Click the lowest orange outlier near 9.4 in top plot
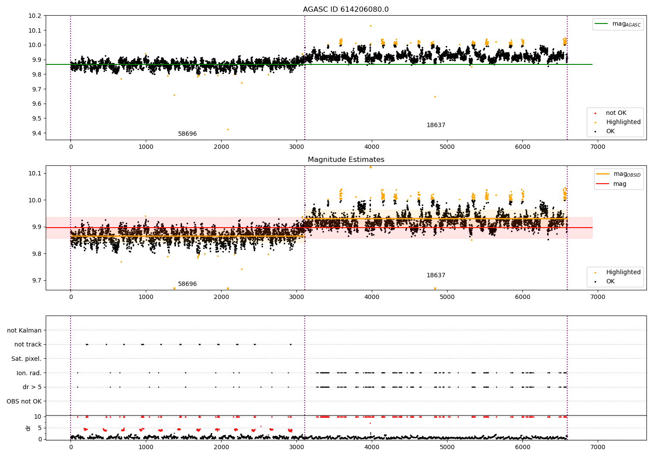This screenshot has width=653, height=457. pos(227,129)
